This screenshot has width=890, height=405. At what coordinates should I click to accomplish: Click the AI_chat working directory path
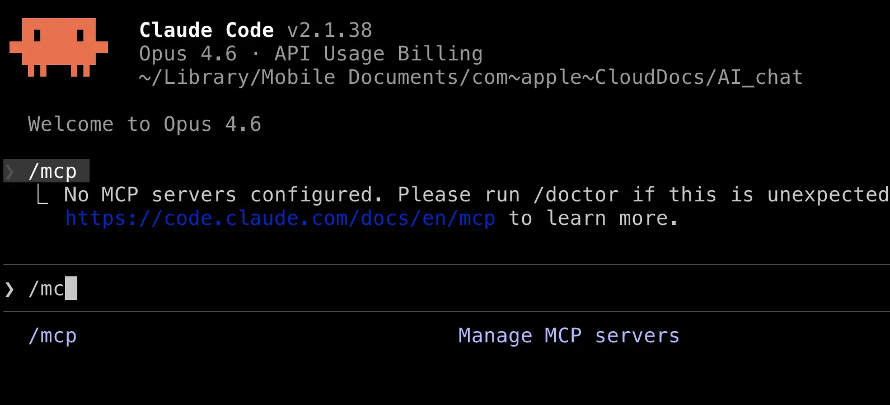click(470, 77)
